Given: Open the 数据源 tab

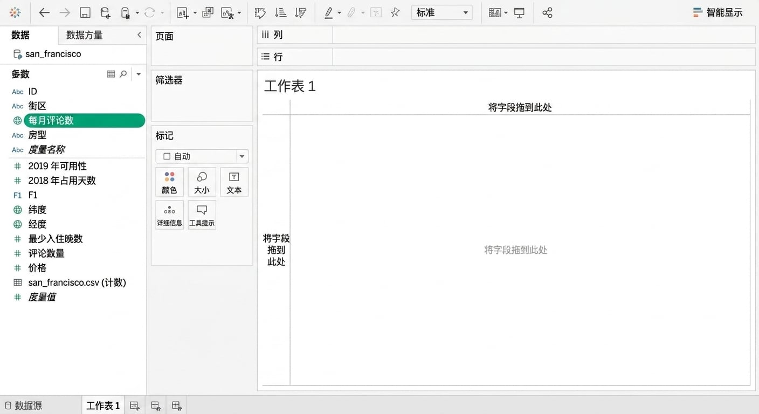Looking at the screenshot, I should coord(23,406).
